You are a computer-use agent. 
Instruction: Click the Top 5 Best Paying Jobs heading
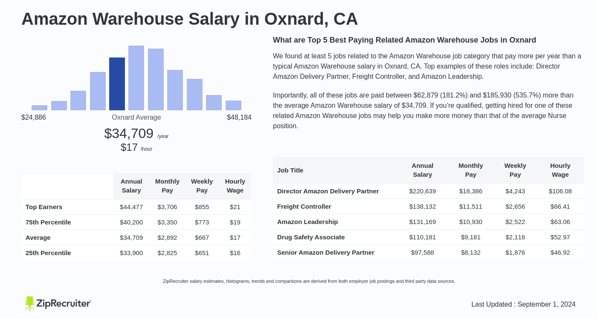point(404,40)
